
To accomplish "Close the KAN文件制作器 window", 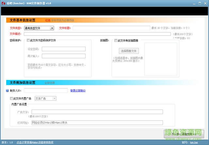I will point(205,3).
